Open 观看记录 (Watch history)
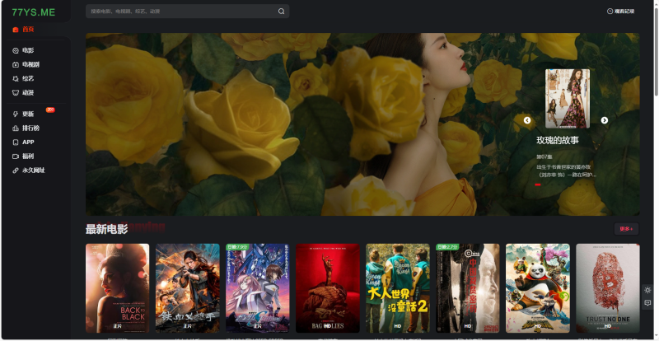This screenshot has width=659, height=341. [x=620, y=12]
